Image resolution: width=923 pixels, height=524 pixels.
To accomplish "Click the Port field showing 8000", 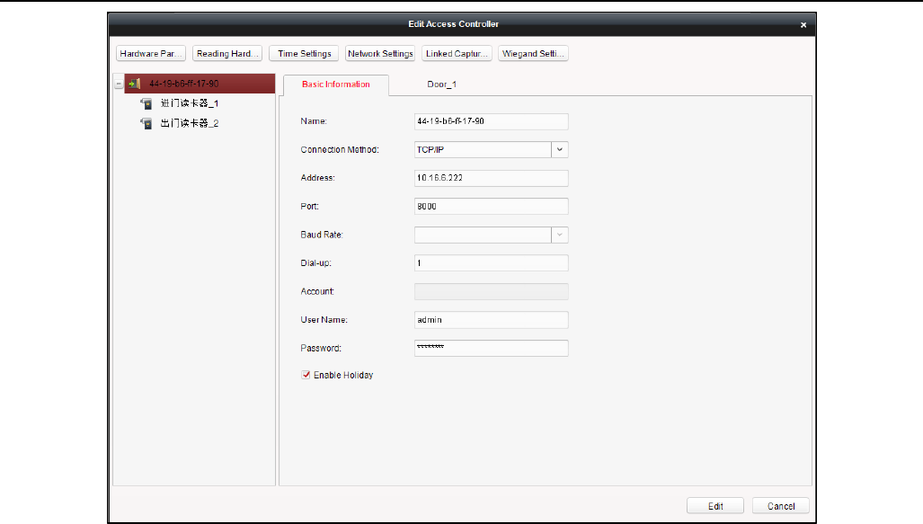I will [x=491, y=206].
